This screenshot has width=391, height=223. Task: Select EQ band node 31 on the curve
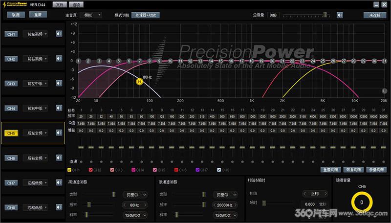click(x=384, y=61)
